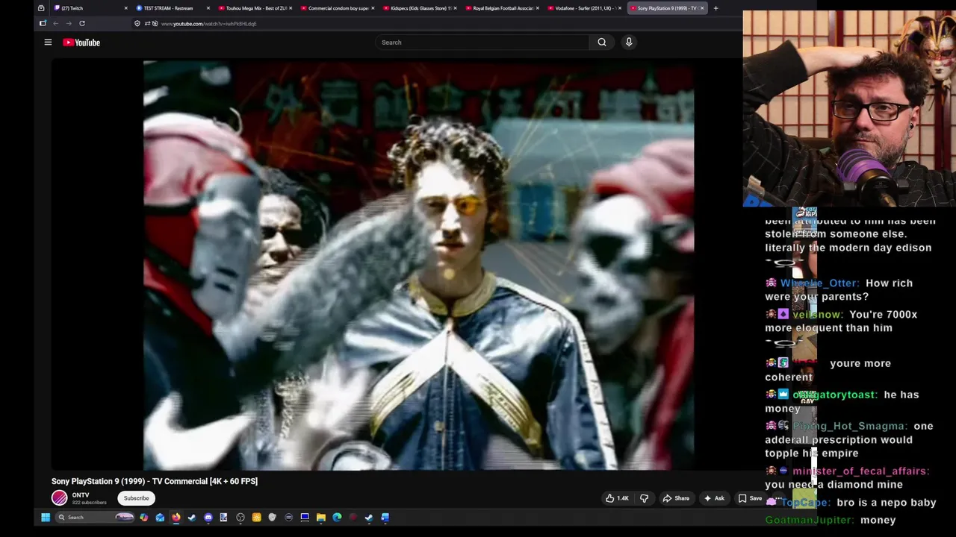Click the address bar shield icon

pyautogui.click(x=137, y=24)
